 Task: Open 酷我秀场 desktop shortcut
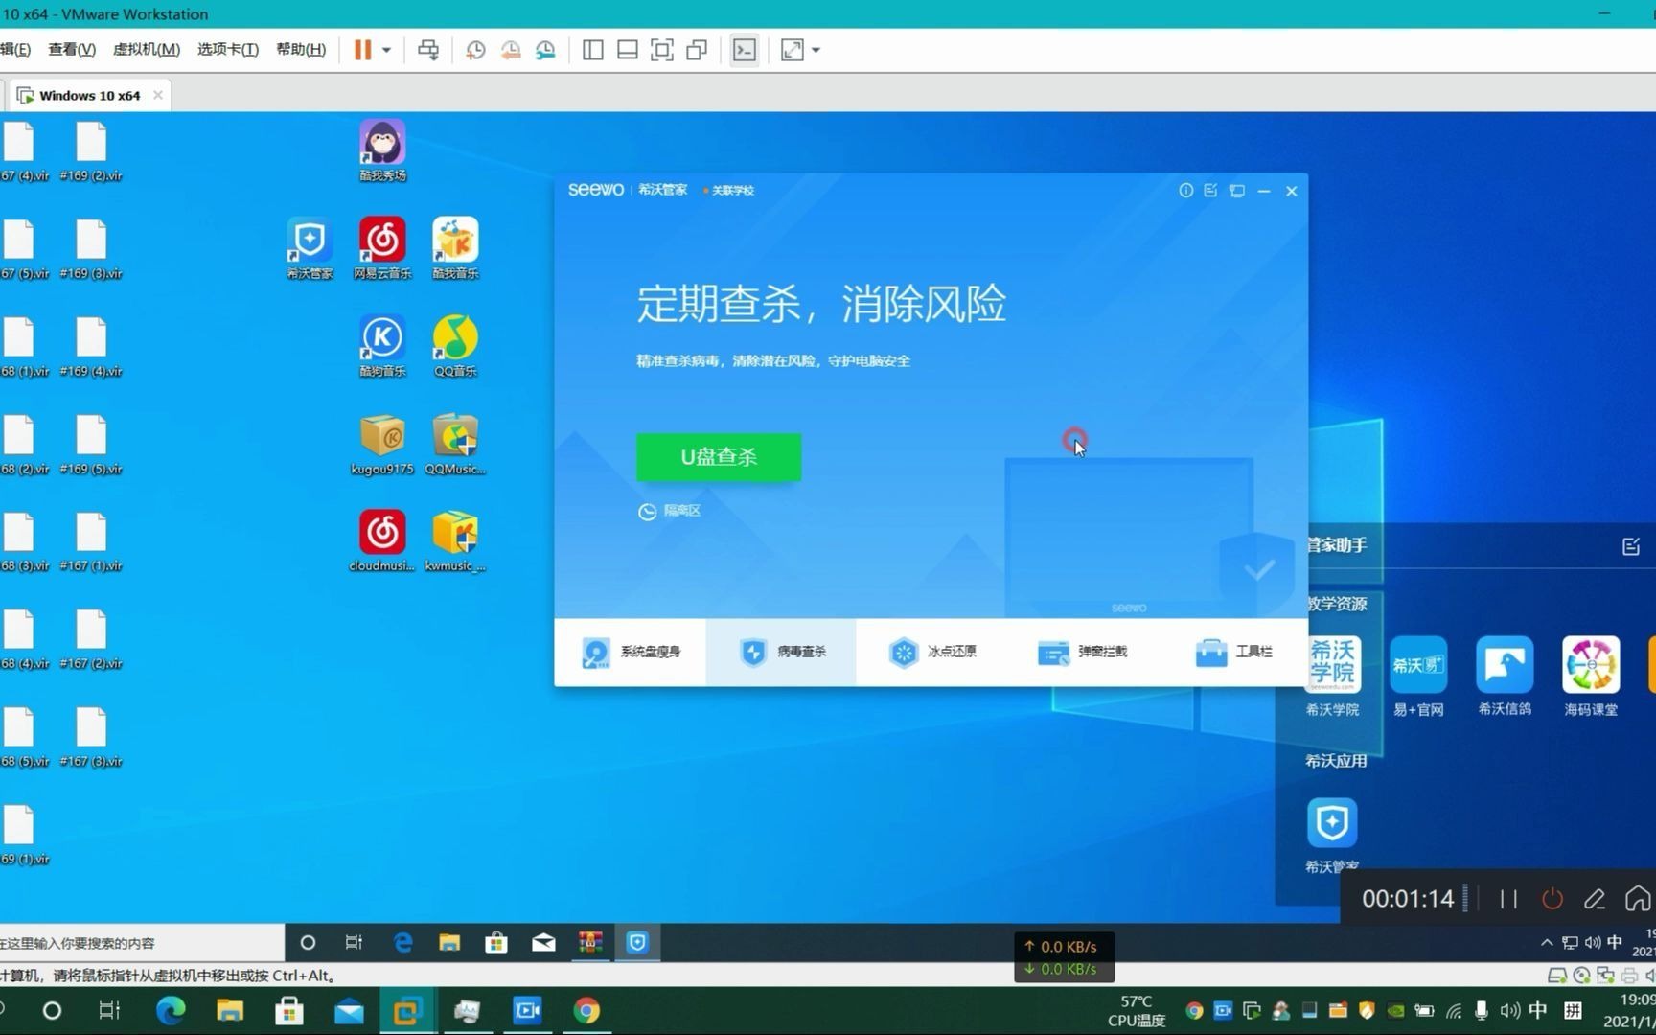click(x=382, y=150)
